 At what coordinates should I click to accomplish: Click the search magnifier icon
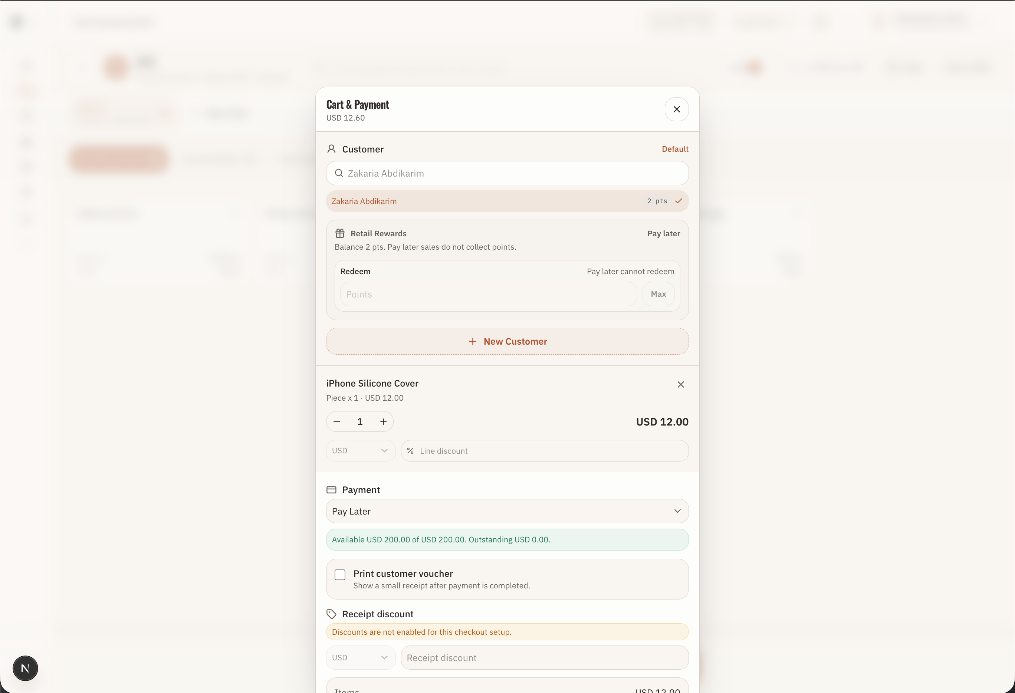click(x=339, y=173)
